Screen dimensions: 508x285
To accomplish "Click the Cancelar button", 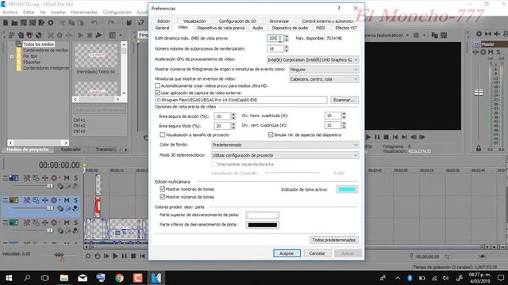I will tap(317, 253).
